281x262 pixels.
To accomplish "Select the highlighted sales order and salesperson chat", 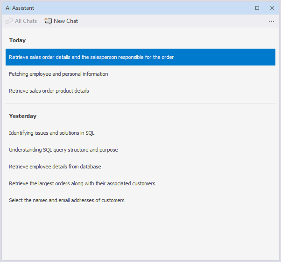I will coord(91,57).
